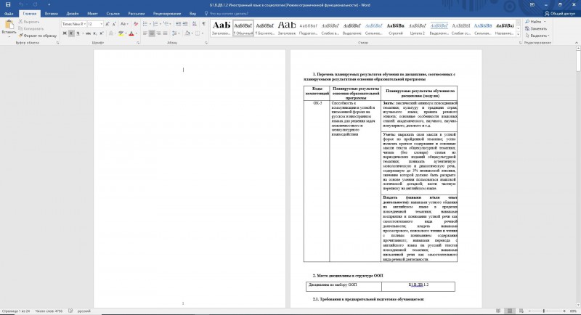
Task: Toggle the Print Layout view in the status bar
Action: point(510,311)
